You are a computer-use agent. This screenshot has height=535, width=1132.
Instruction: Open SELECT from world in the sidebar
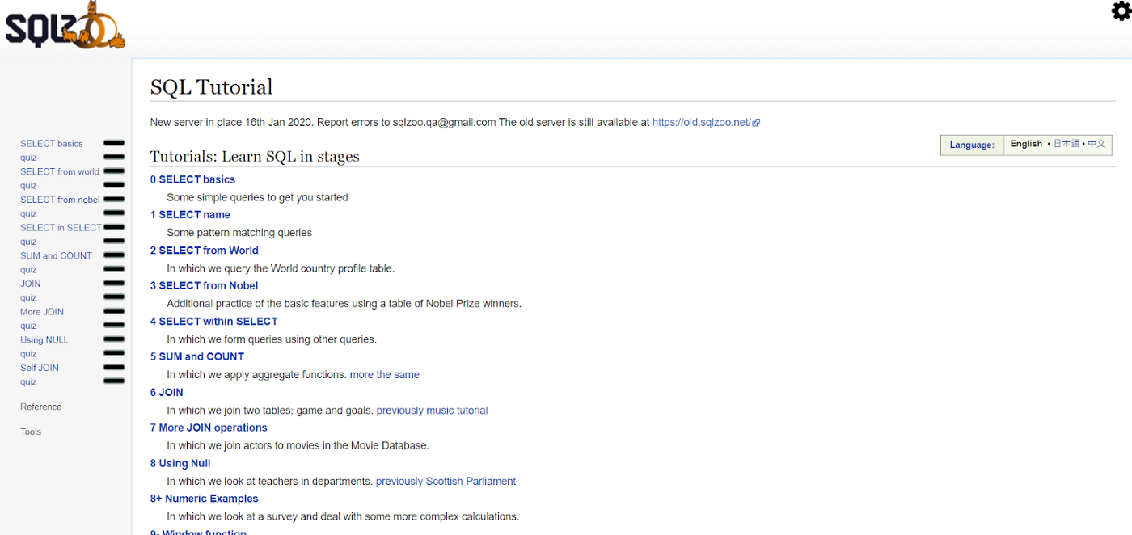click(x=60, y=171)
